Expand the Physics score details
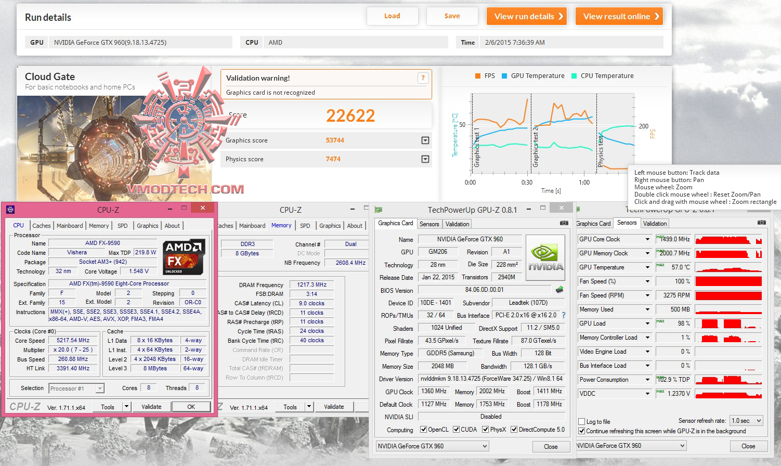This screenshot has width=781, height=466. [425, 159]
